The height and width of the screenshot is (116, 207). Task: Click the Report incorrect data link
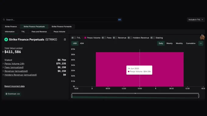pos(14,86)
